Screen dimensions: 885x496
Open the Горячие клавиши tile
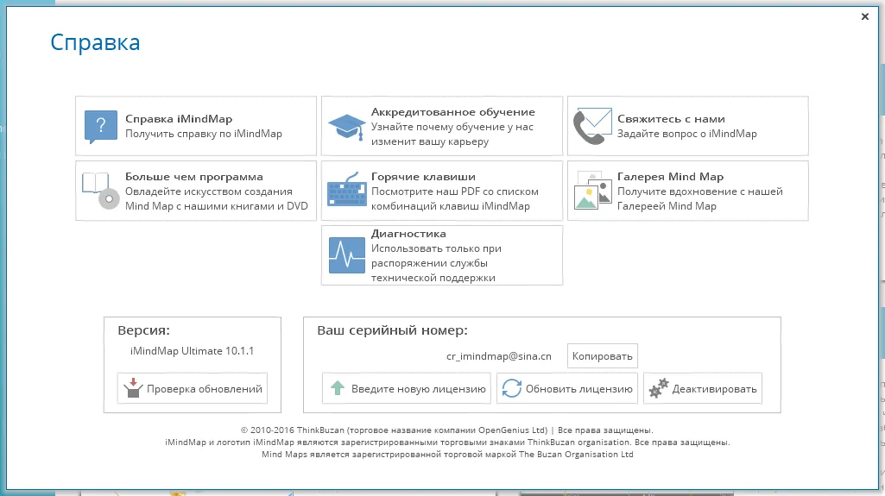click(442, 191)
